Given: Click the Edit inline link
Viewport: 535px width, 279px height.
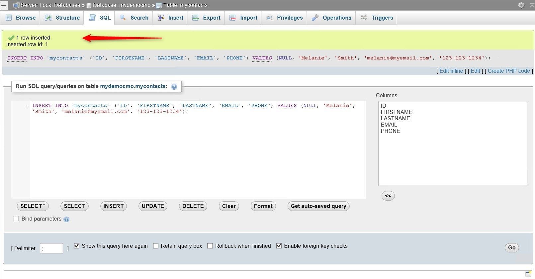Looking at the screenshot, I should click(451, 71).
